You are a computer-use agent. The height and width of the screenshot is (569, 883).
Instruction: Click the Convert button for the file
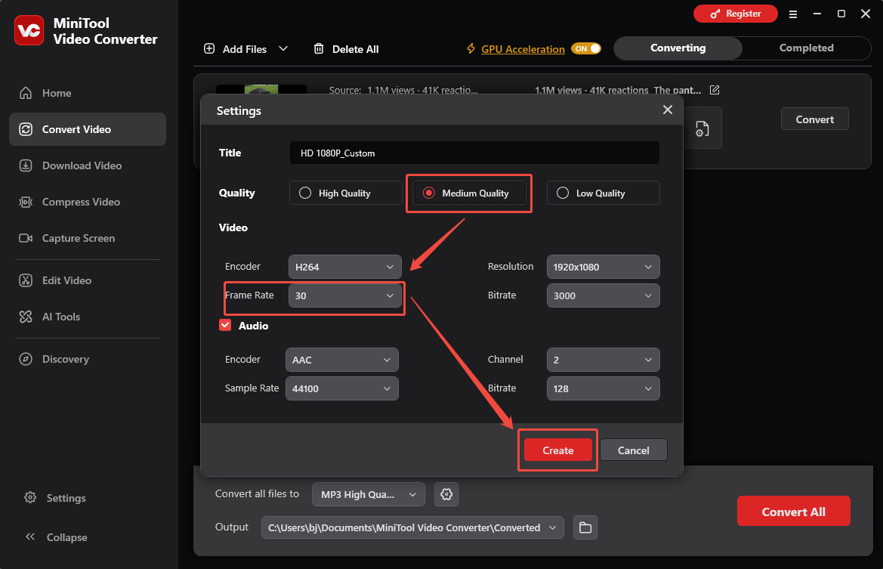[815, 119]
